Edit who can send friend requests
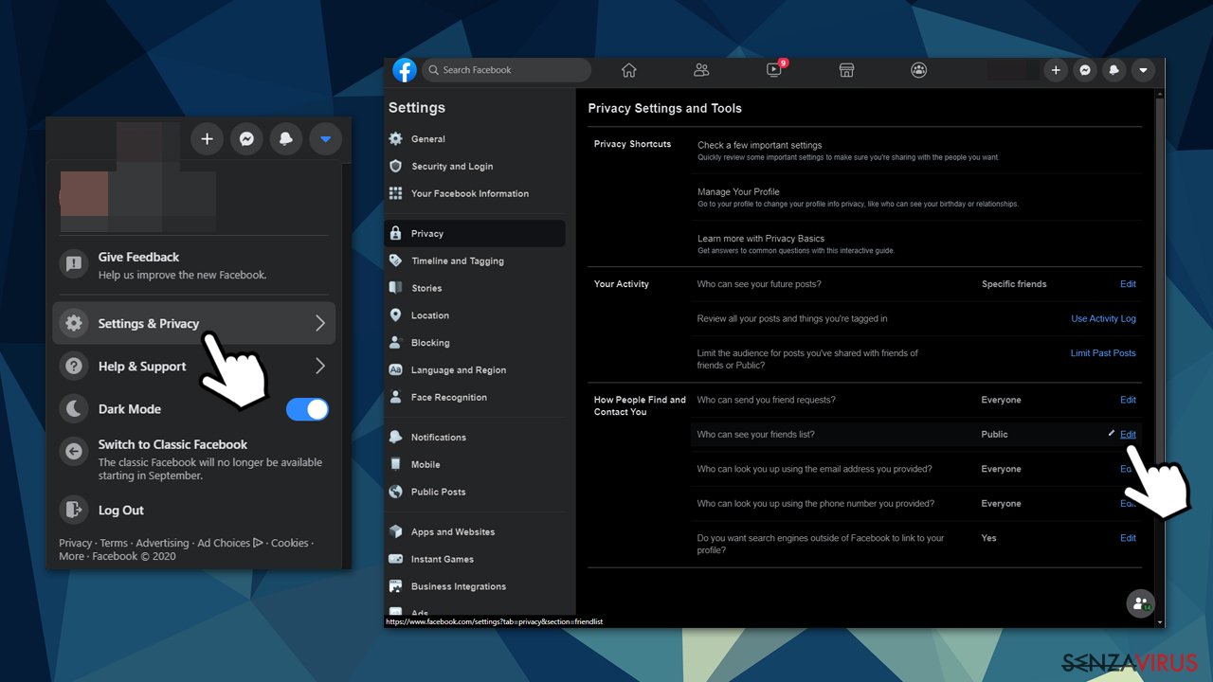 [x=1128, y=400]
